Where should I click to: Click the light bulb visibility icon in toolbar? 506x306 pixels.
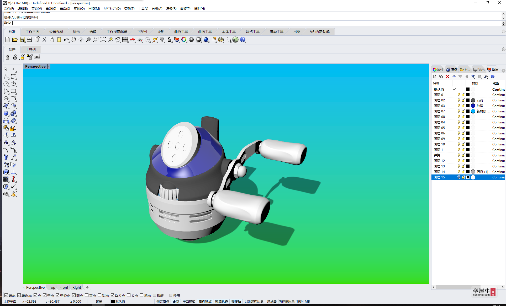click(x=162, y=40)
